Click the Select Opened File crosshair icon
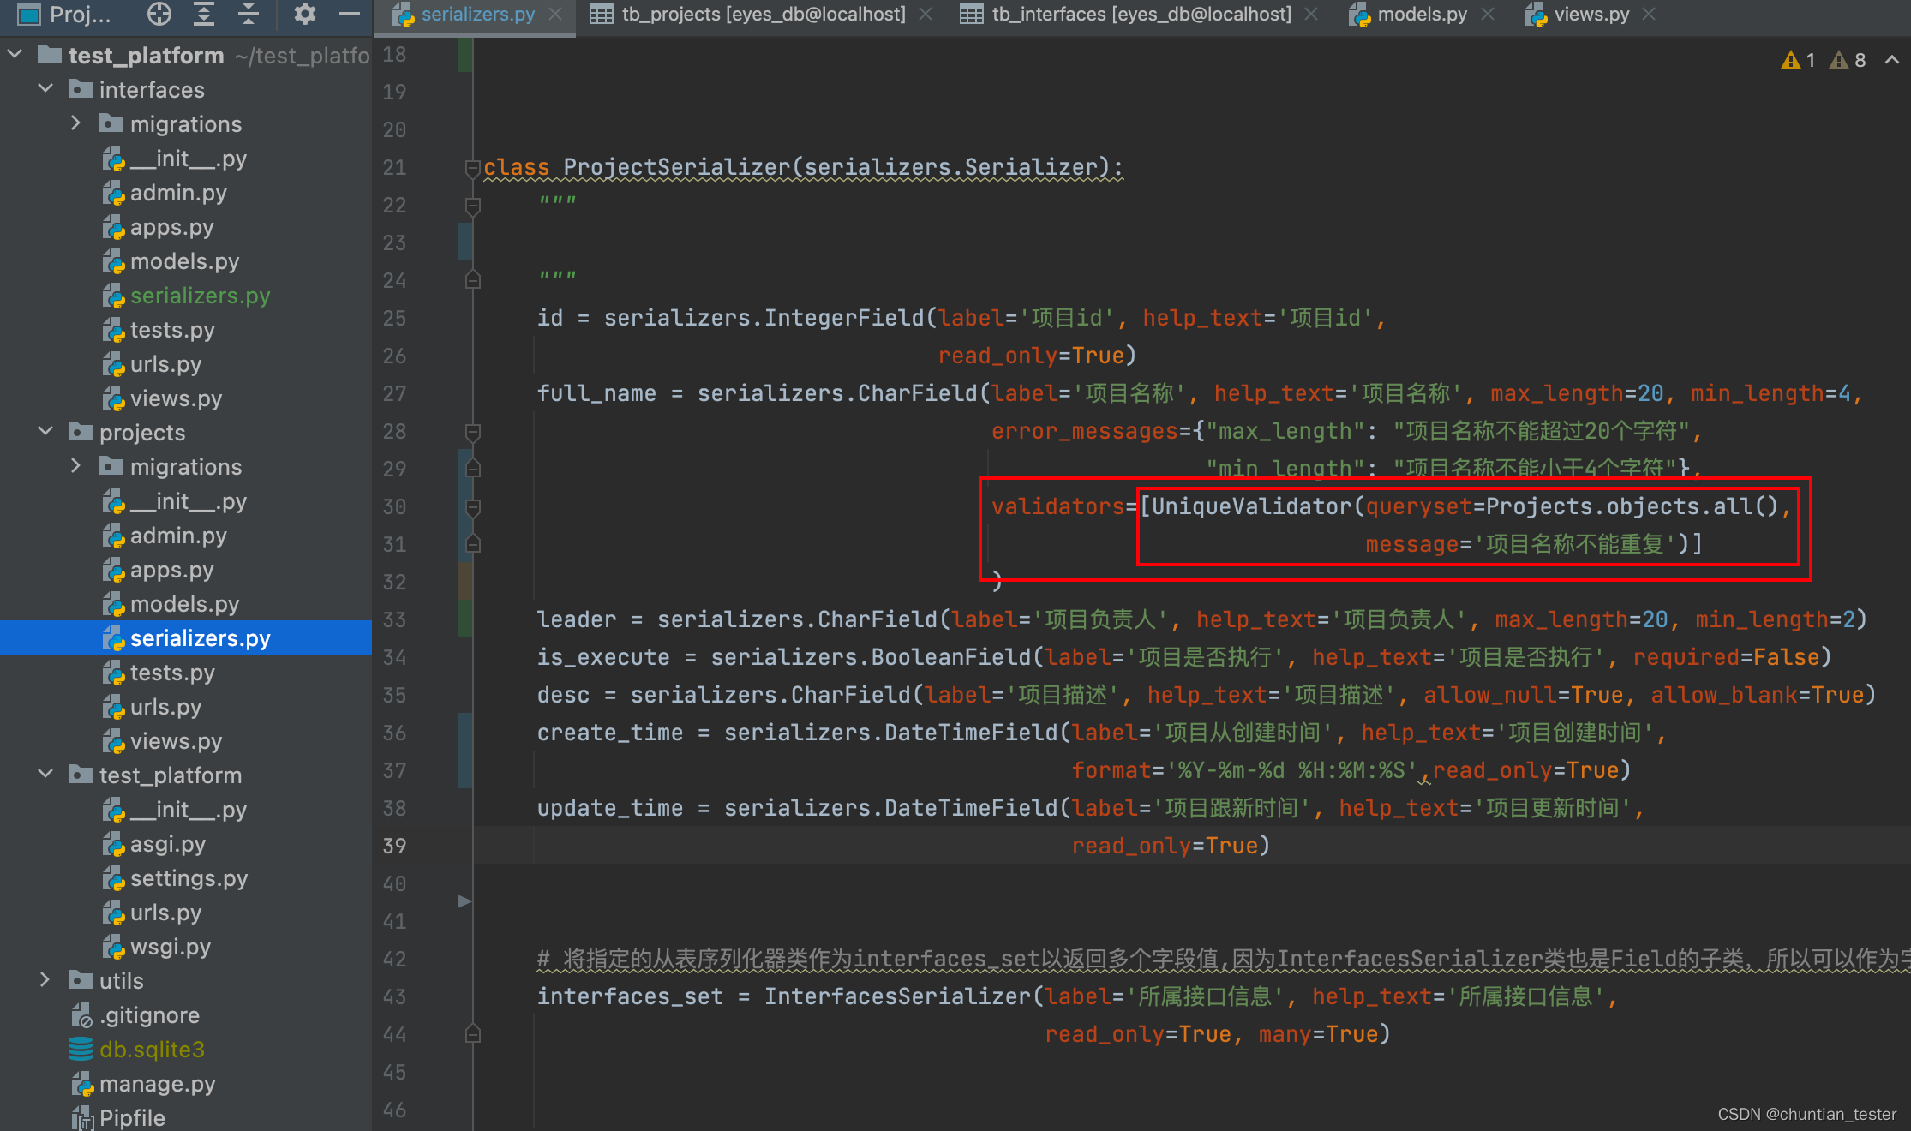The height and width of the screenshot is (1131, 1911). click(x=159, y=15)
